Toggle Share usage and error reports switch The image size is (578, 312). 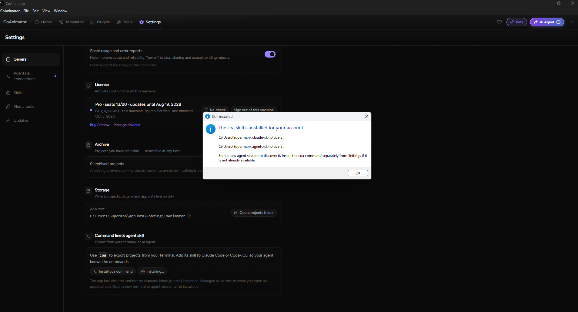coord(270,54)
